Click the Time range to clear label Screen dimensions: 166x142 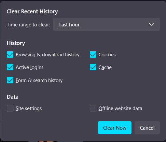[28, 25]
